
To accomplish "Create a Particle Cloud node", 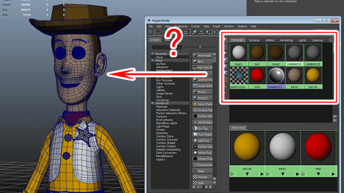I will (x=202, y=146).
